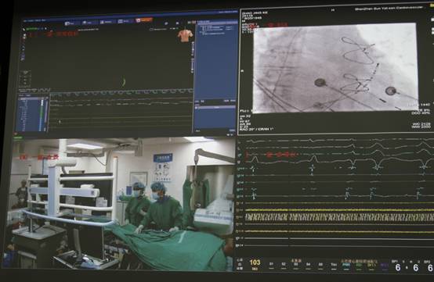Click the orange highlighted tab in mapping toolbar

coord(144,20)
